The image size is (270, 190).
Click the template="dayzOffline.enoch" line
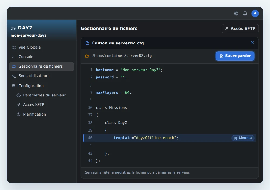coord(170,138)
